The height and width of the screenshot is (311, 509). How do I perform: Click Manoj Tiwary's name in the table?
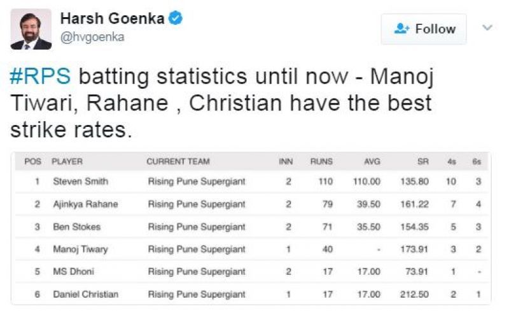click(x=81, y=249)
